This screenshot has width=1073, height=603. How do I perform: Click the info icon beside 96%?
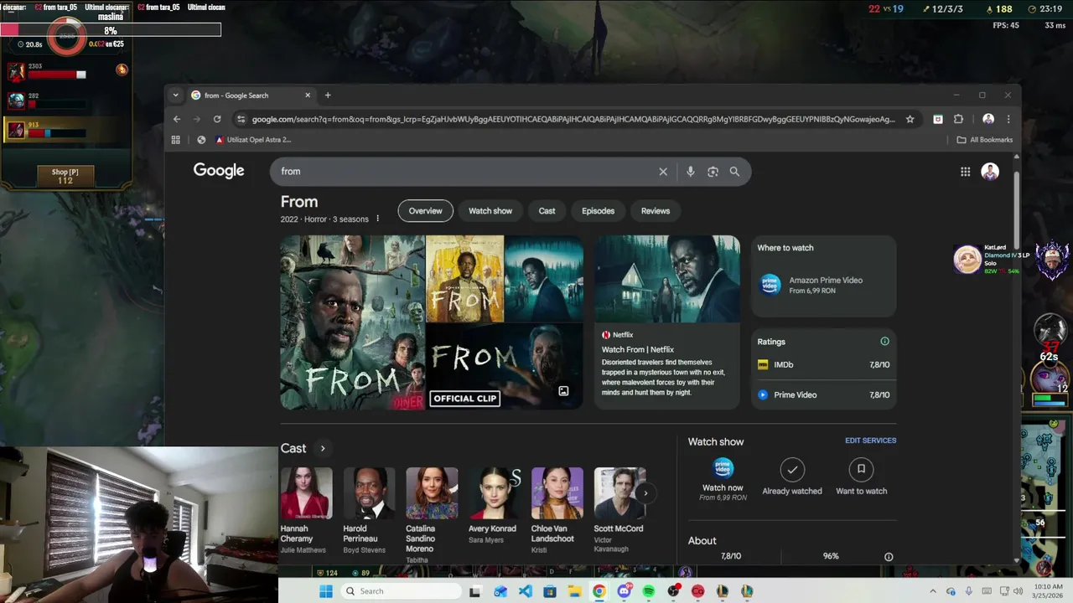point(889,557)
